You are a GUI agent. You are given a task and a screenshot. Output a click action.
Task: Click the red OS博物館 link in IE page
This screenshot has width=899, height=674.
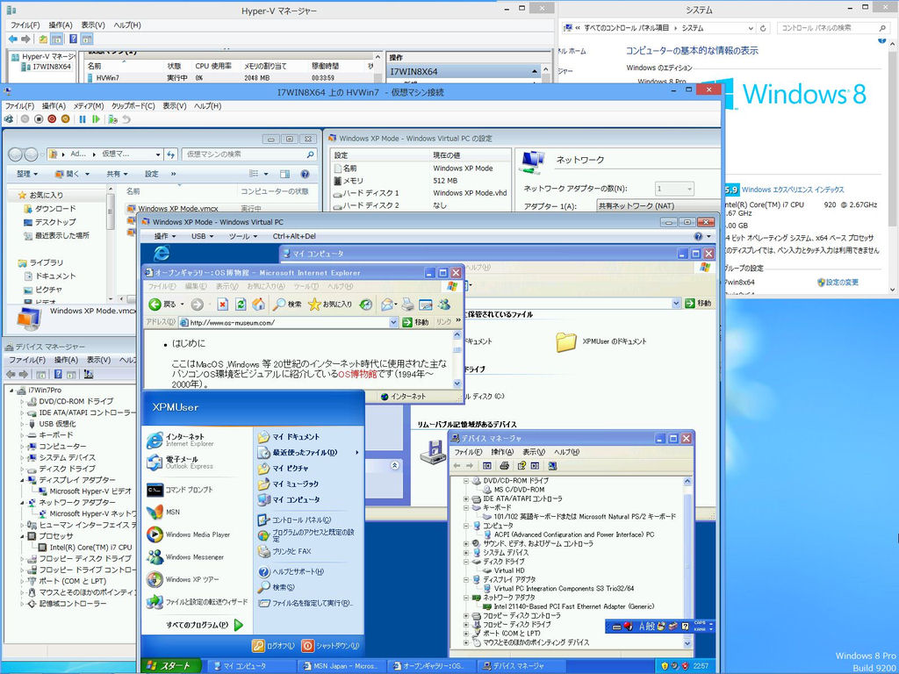coord(357,374)
